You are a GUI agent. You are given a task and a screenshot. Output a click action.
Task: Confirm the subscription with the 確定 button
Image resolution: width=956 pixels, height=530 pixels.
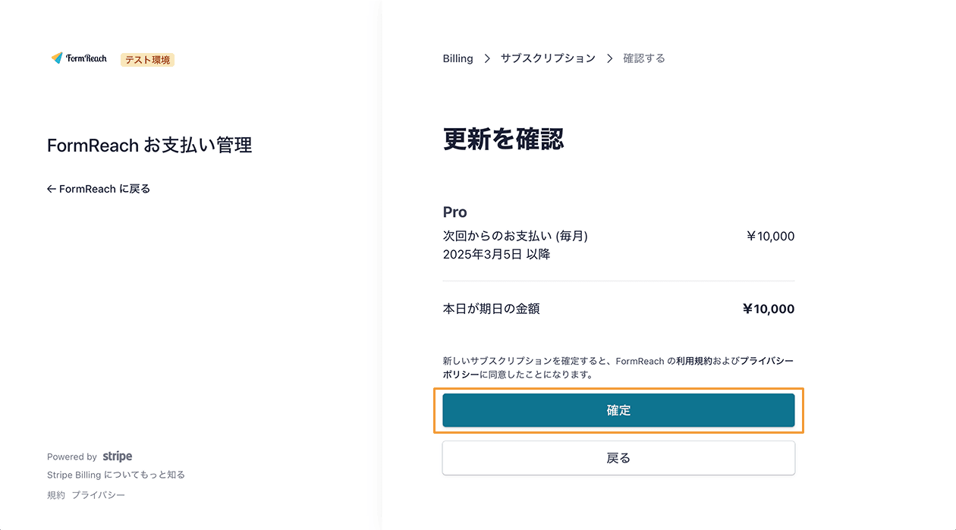tap(618, 409)
